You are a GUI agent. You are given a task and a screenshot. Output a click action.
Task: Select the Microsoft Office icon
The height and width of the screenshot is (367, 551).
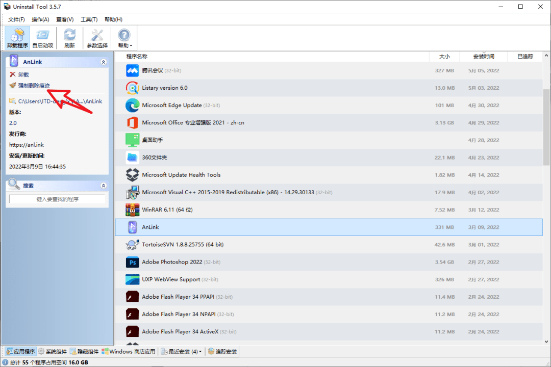[132, 122]
